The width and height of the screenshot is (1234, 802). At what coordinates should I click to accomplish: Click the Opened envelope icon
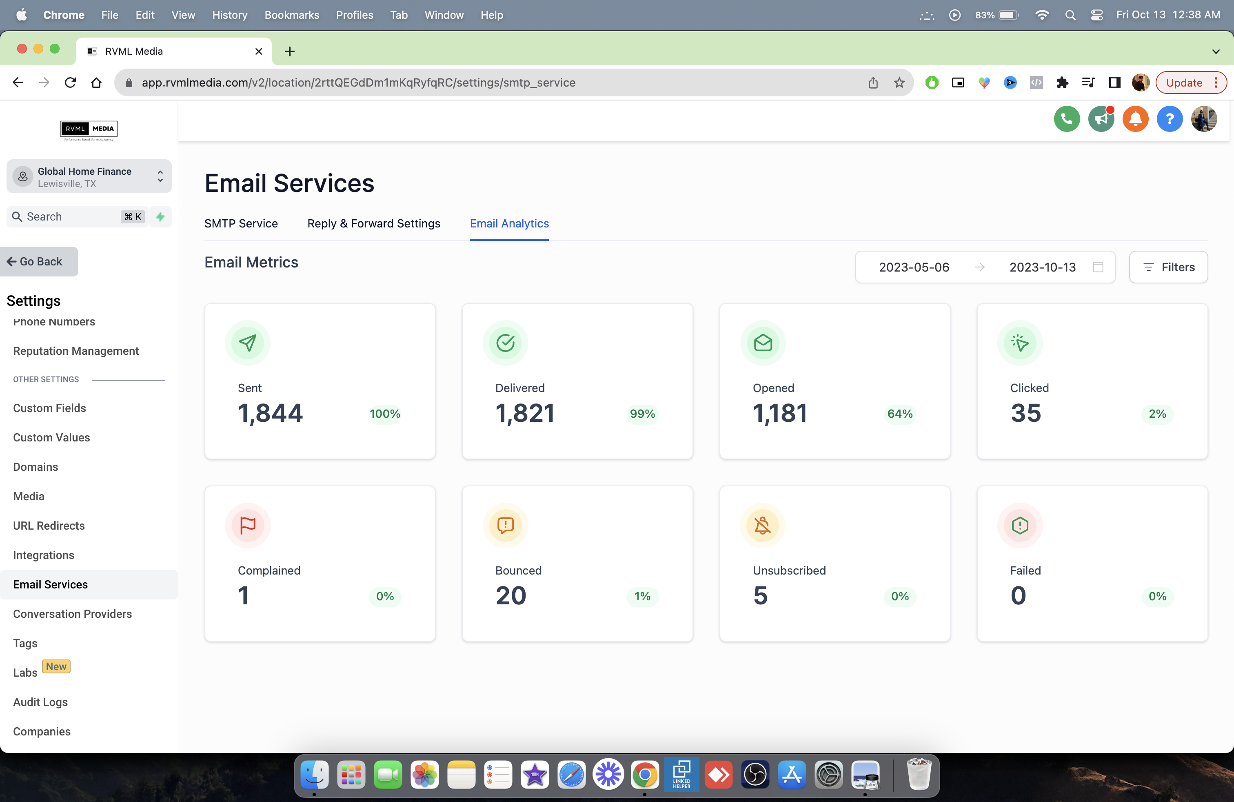tap(763, 343)
